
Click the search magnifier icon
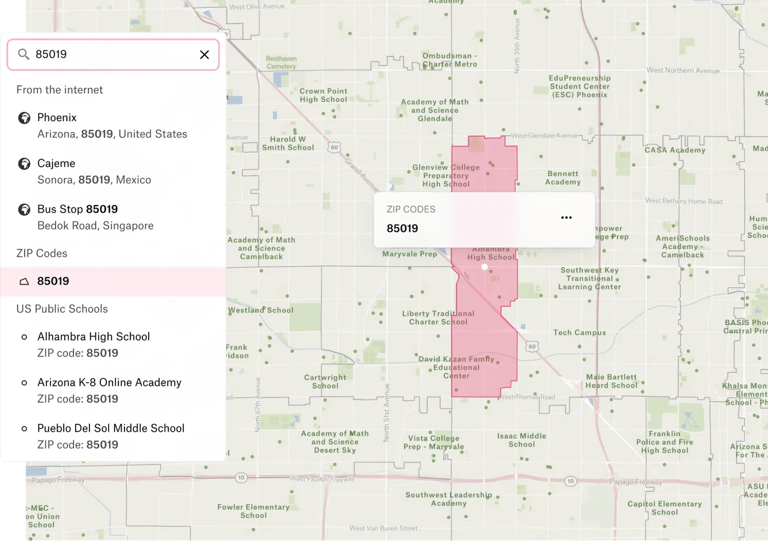(x=24, y=54)
